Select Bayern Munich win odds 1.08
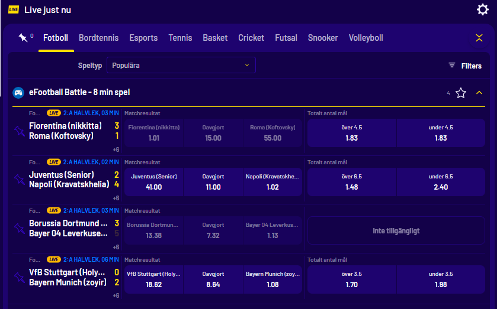This screenshot has width=497, height=309. [x=272, y=280]
